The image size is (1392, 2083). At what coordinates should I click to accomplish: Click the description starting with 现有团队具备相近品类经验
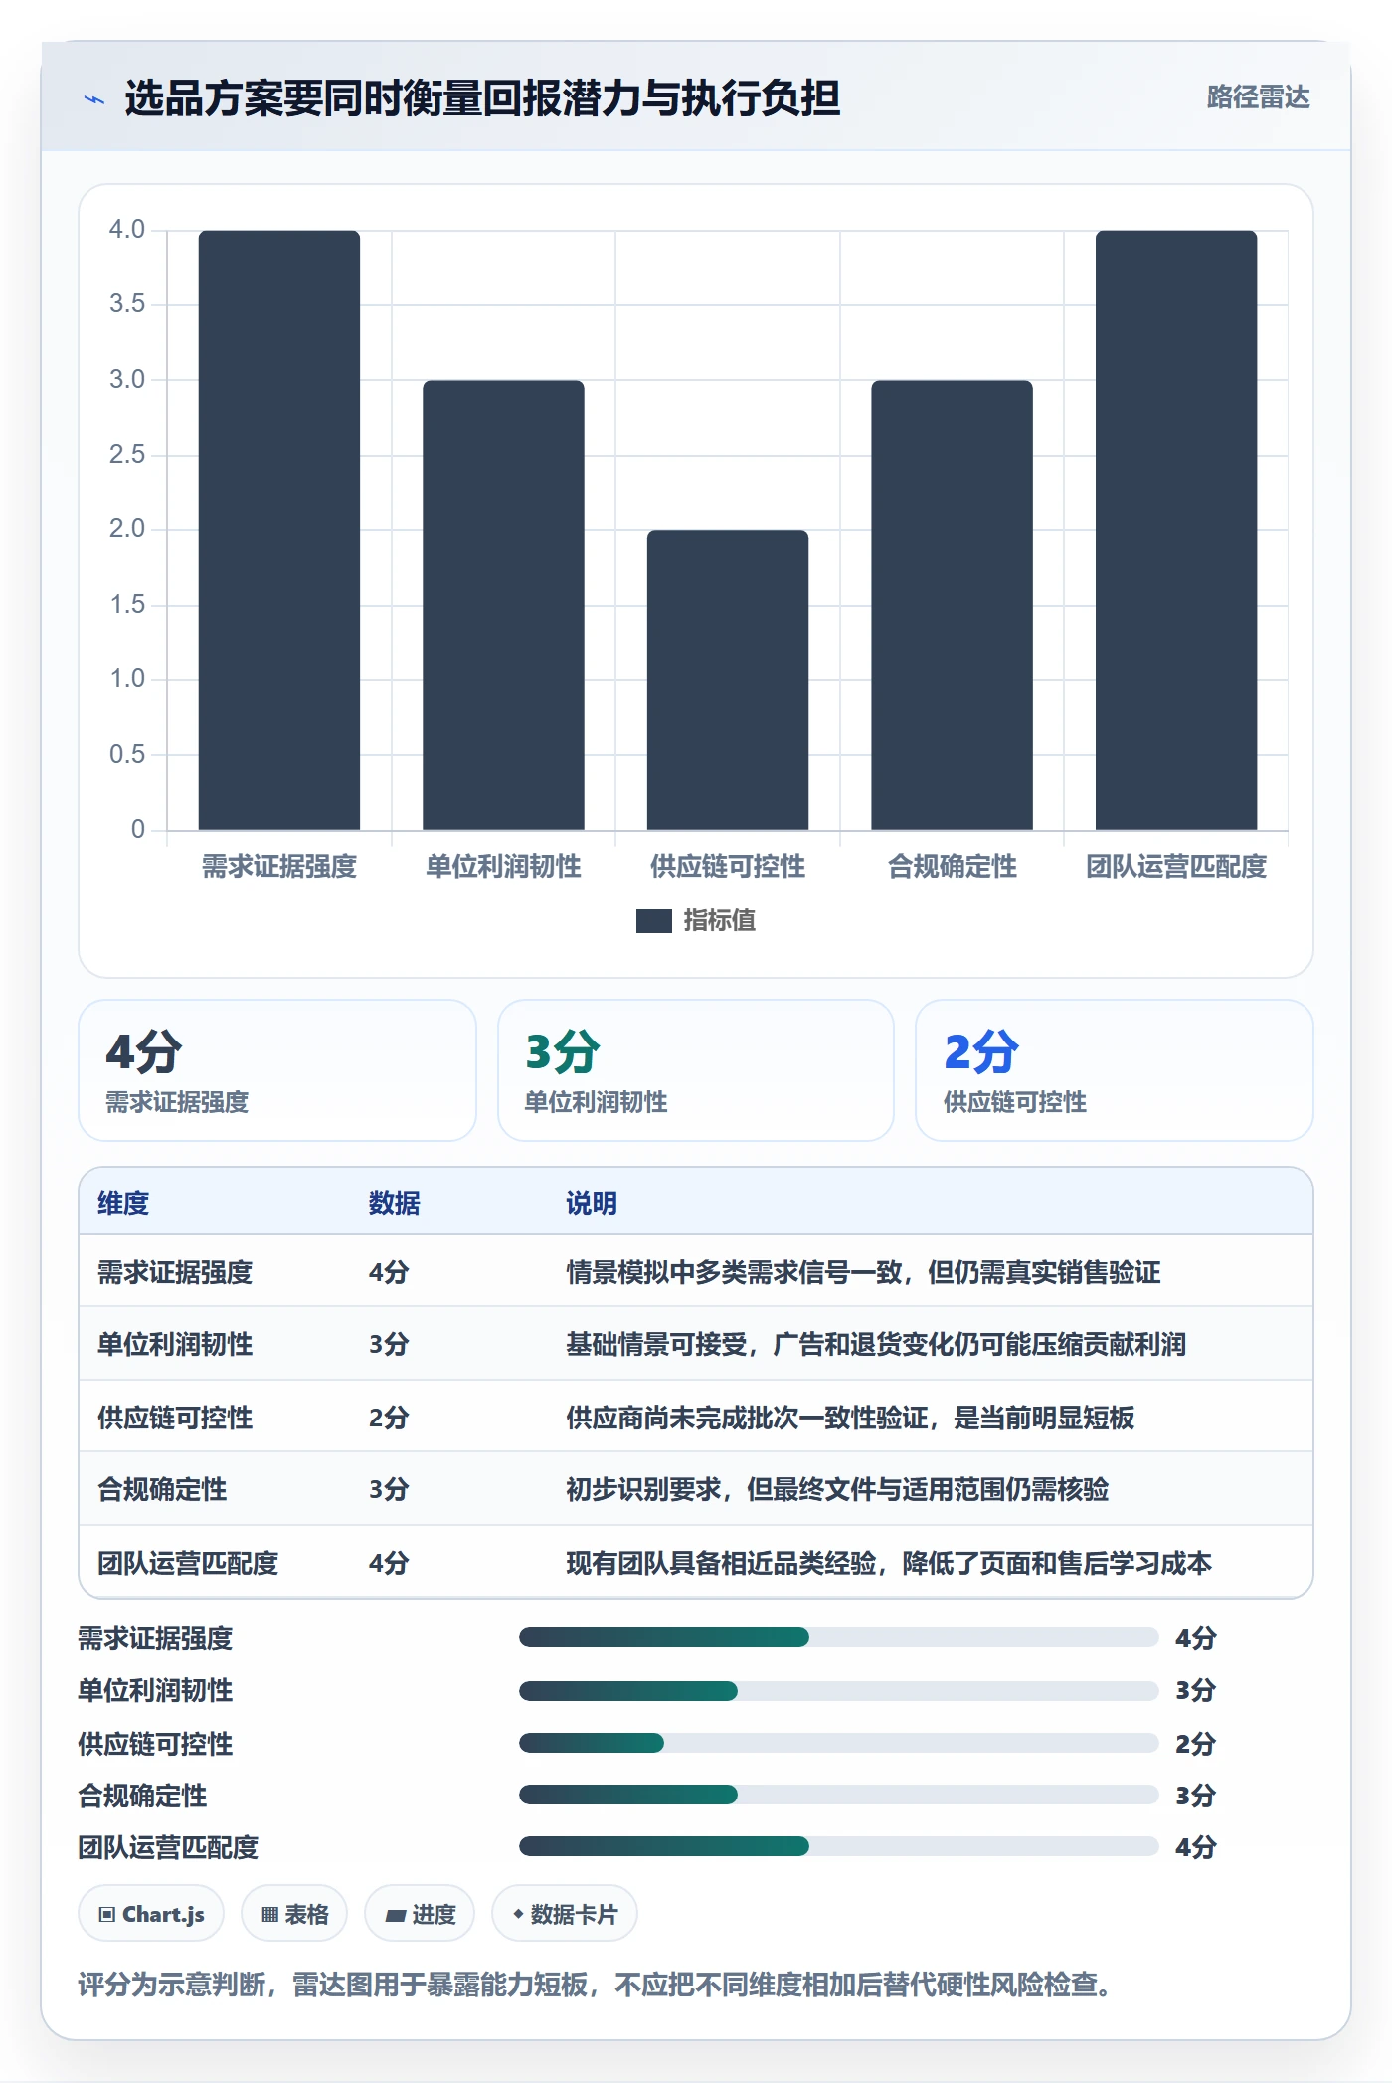click(x=889, y=1563)
